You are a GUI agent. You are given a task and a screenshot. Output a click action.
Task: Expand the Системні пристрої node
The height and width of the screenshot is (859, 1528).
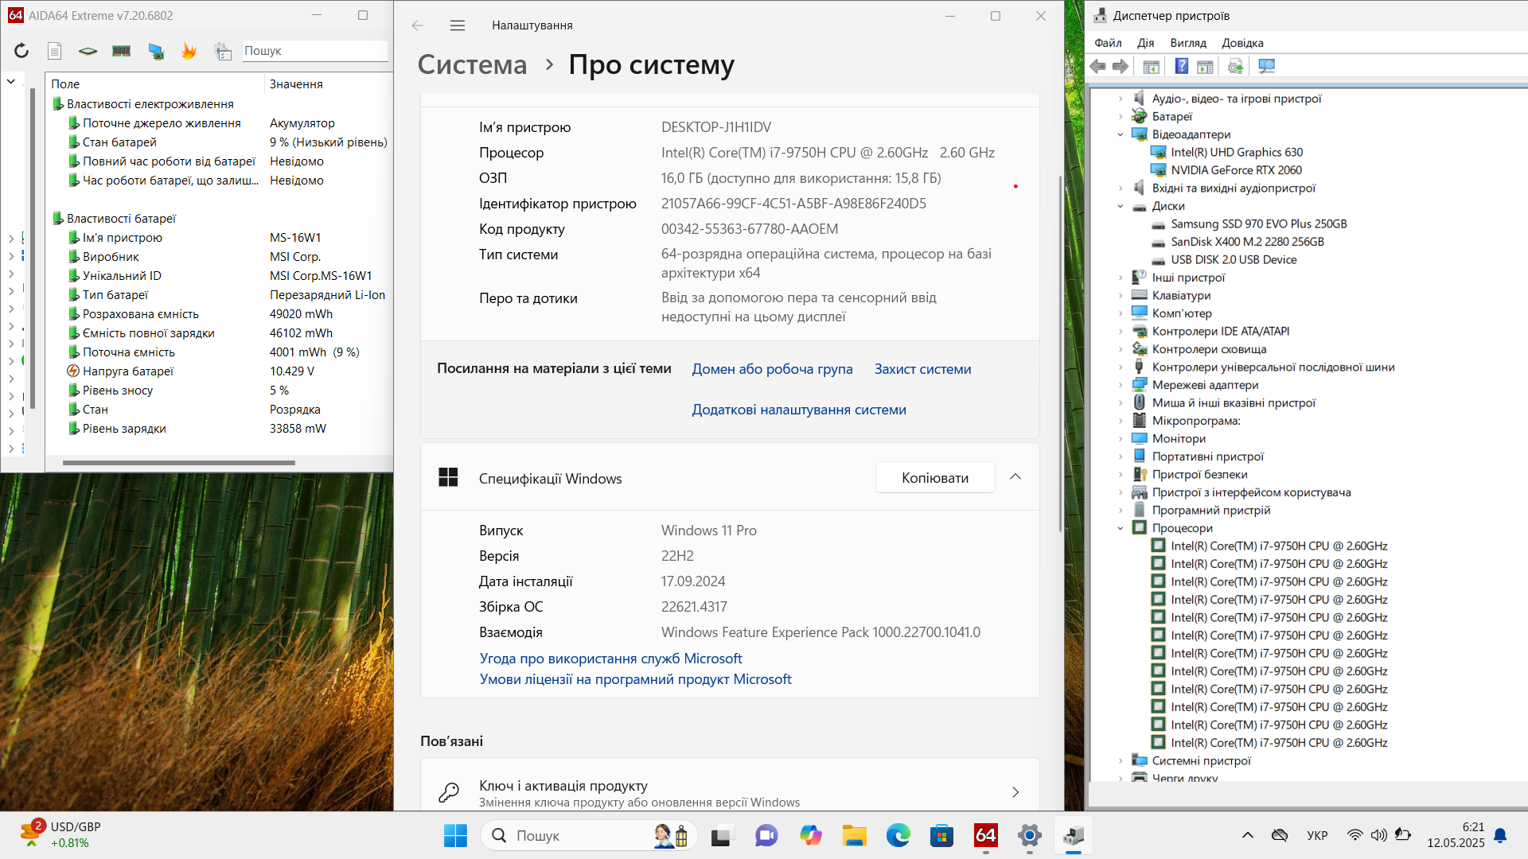(1121, 761)
